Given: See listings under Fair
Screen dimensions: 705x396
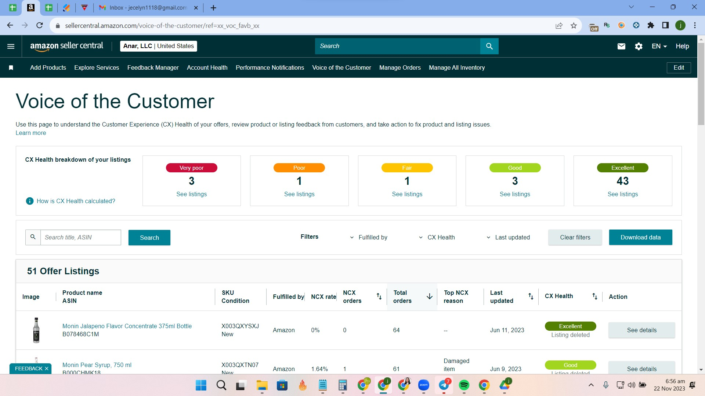Looking at the screenshot, I should pyautogui.click(x=407, y=194).
